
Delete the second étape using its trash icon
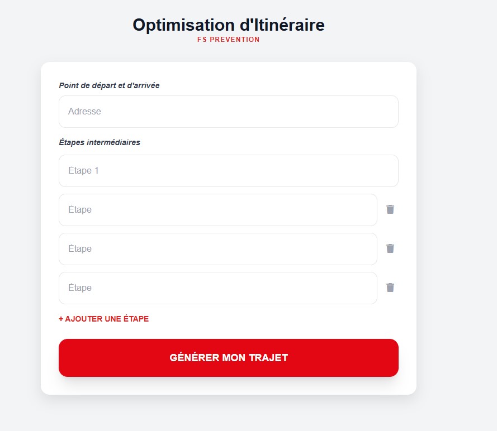point(390,209)
